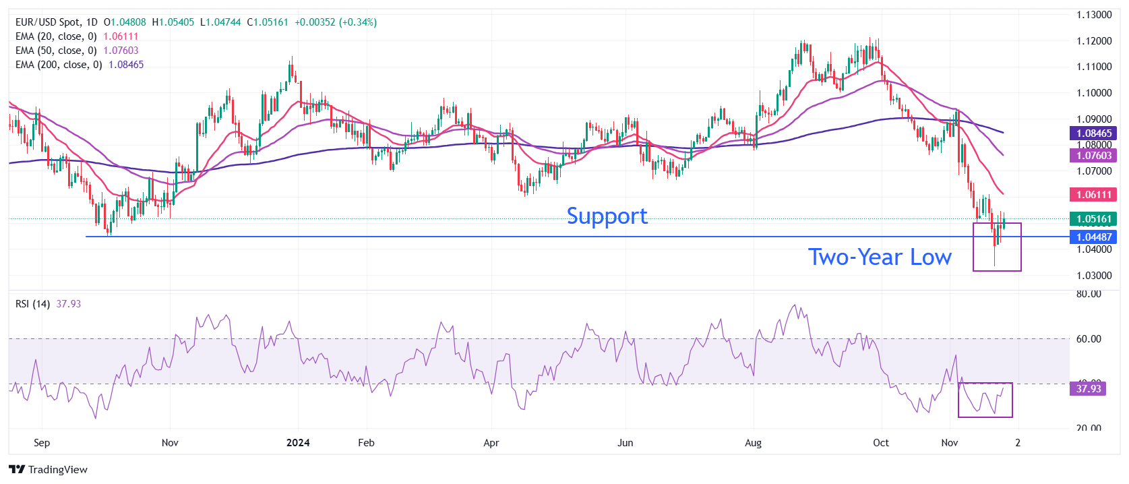Select the "Support" text annotation
Image resolution: width=1129 pixels, height=484 pixels.
607,216
